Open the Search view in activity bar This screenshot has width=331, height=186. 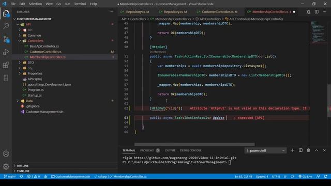6,26
